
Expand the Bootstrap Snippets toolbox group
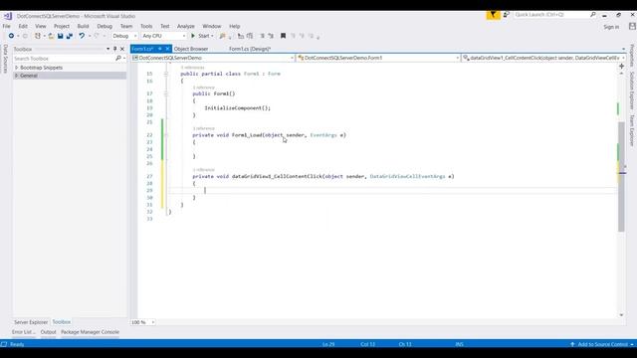pos(17,68)
